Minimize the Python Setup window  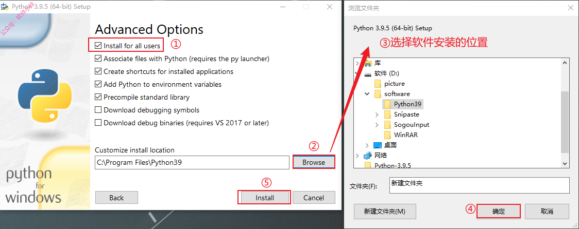tap(282, 7)
